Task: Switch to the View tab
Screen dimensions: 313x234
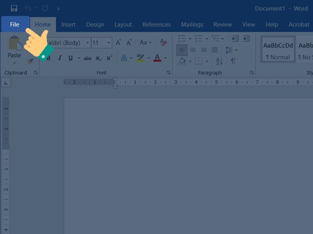Action: tap(249, 25)
